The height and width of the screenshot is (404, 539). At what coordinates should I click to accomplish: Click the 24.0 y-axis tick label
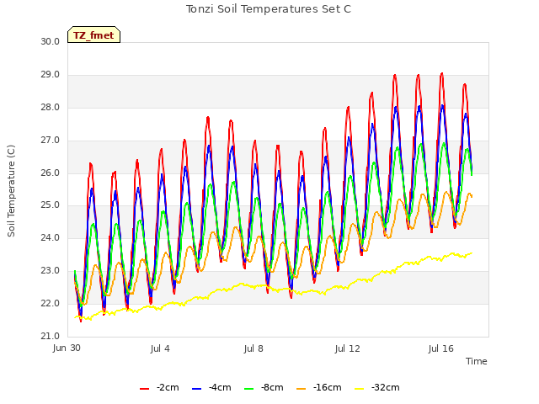point(51,237)
